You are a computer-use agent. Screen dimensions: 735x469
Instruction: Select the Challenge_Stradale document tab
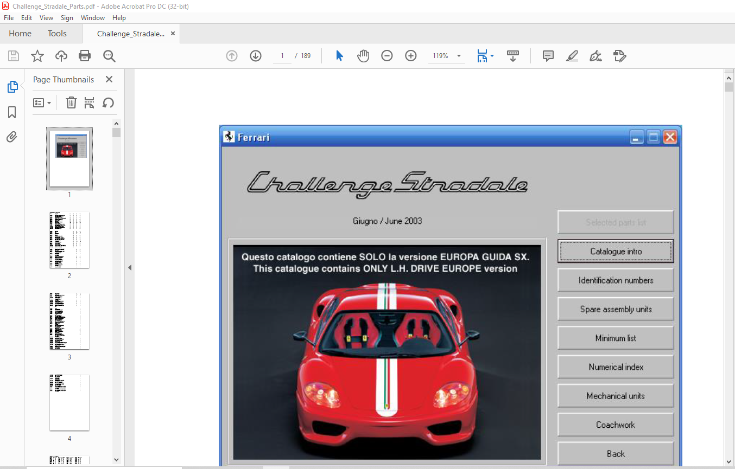coord(130,34)
